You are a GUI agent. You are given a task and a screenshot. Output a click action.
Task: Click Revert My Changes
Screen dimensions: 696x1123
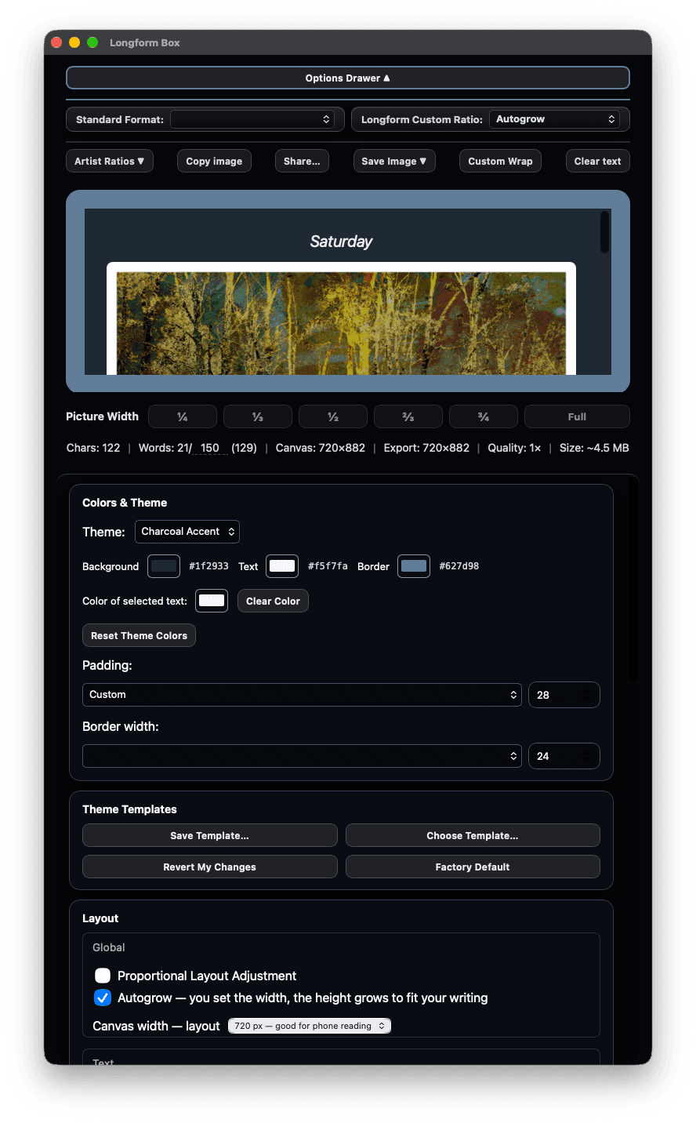pyautogui.click(x=209, y=867)
